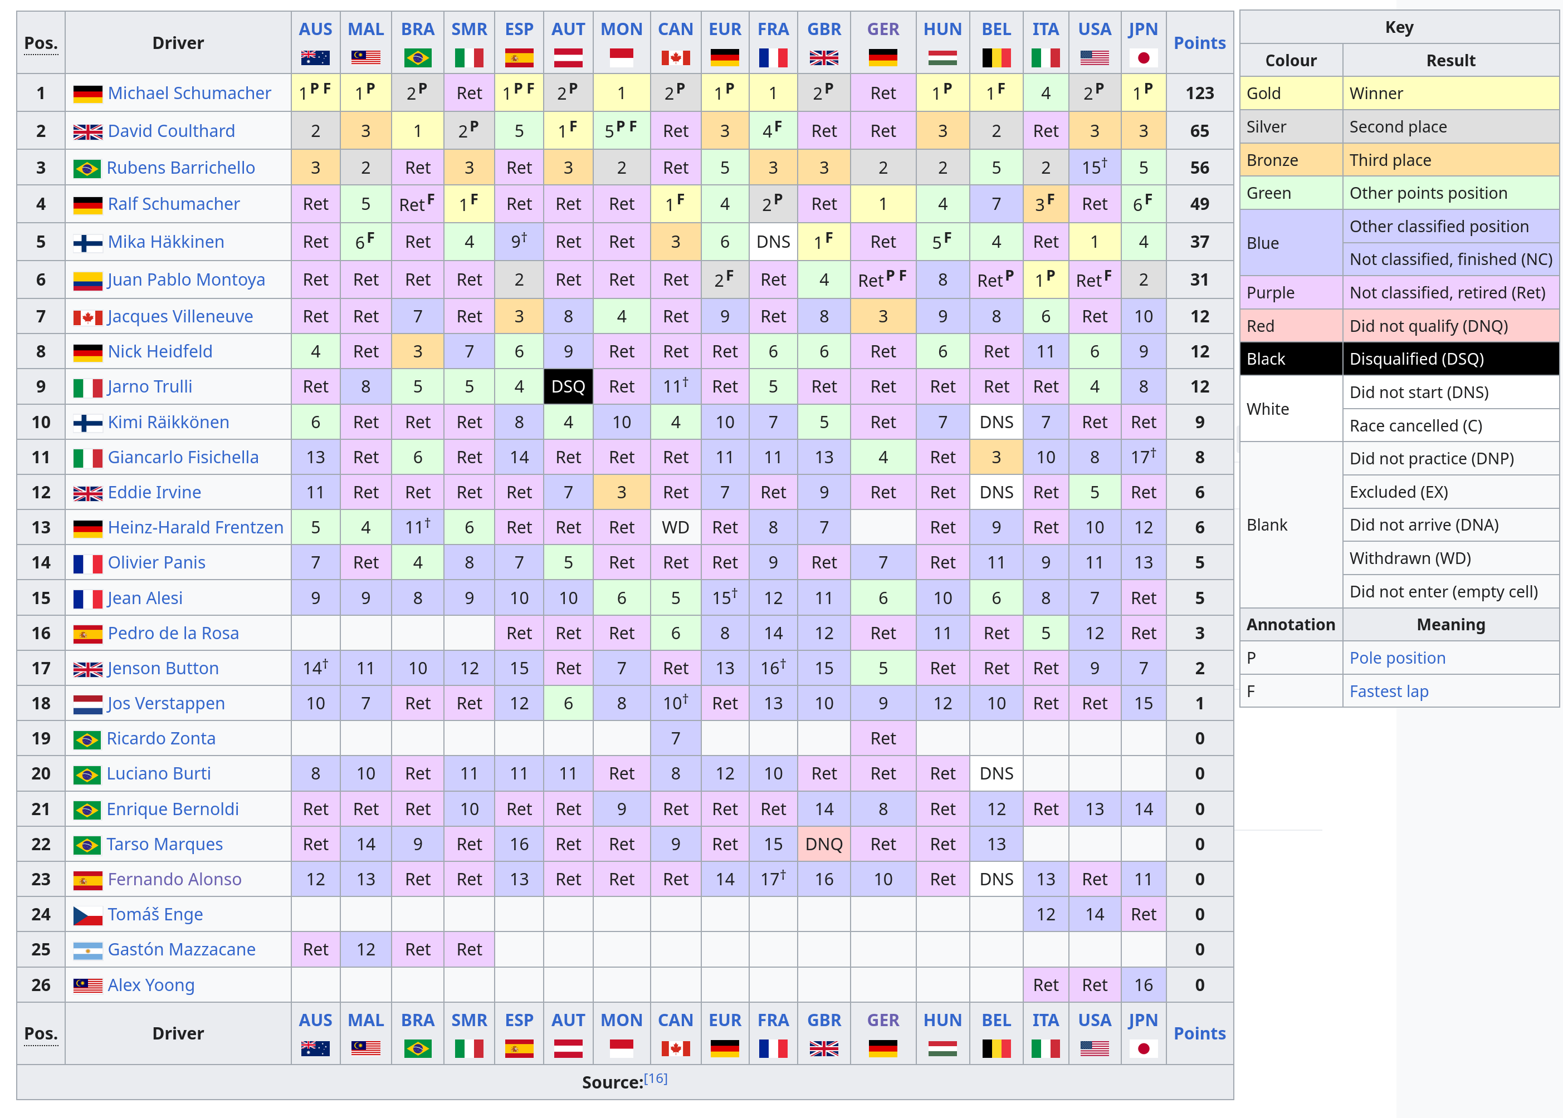Click the German flag beside Michael Schumacher
This screenshot has height=1118, width=1563.
(87, 94)
